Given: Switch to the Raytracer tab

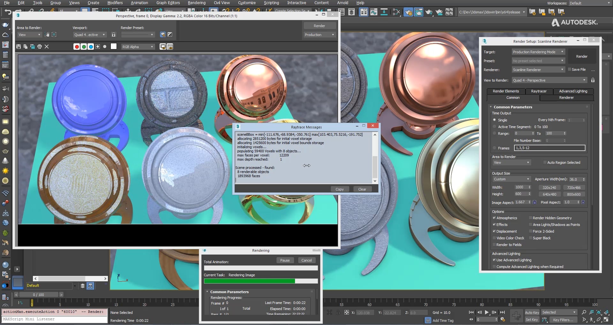Looking at the screenshot, I should (x=539, y=91).
